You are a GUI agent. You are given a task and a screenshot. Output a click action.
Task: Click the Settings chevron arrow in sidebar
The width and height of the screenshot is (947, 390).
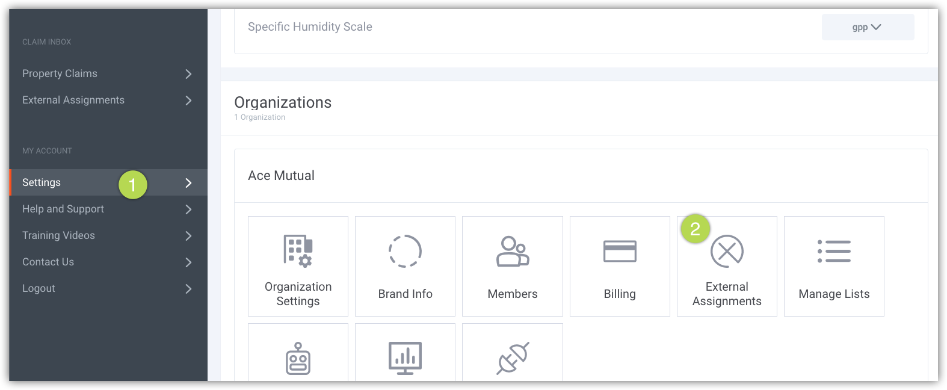click(x=188, y=183)
